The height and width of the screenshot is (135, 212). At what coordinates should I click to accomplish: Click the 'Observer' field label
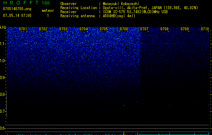[x=68, y=4]
